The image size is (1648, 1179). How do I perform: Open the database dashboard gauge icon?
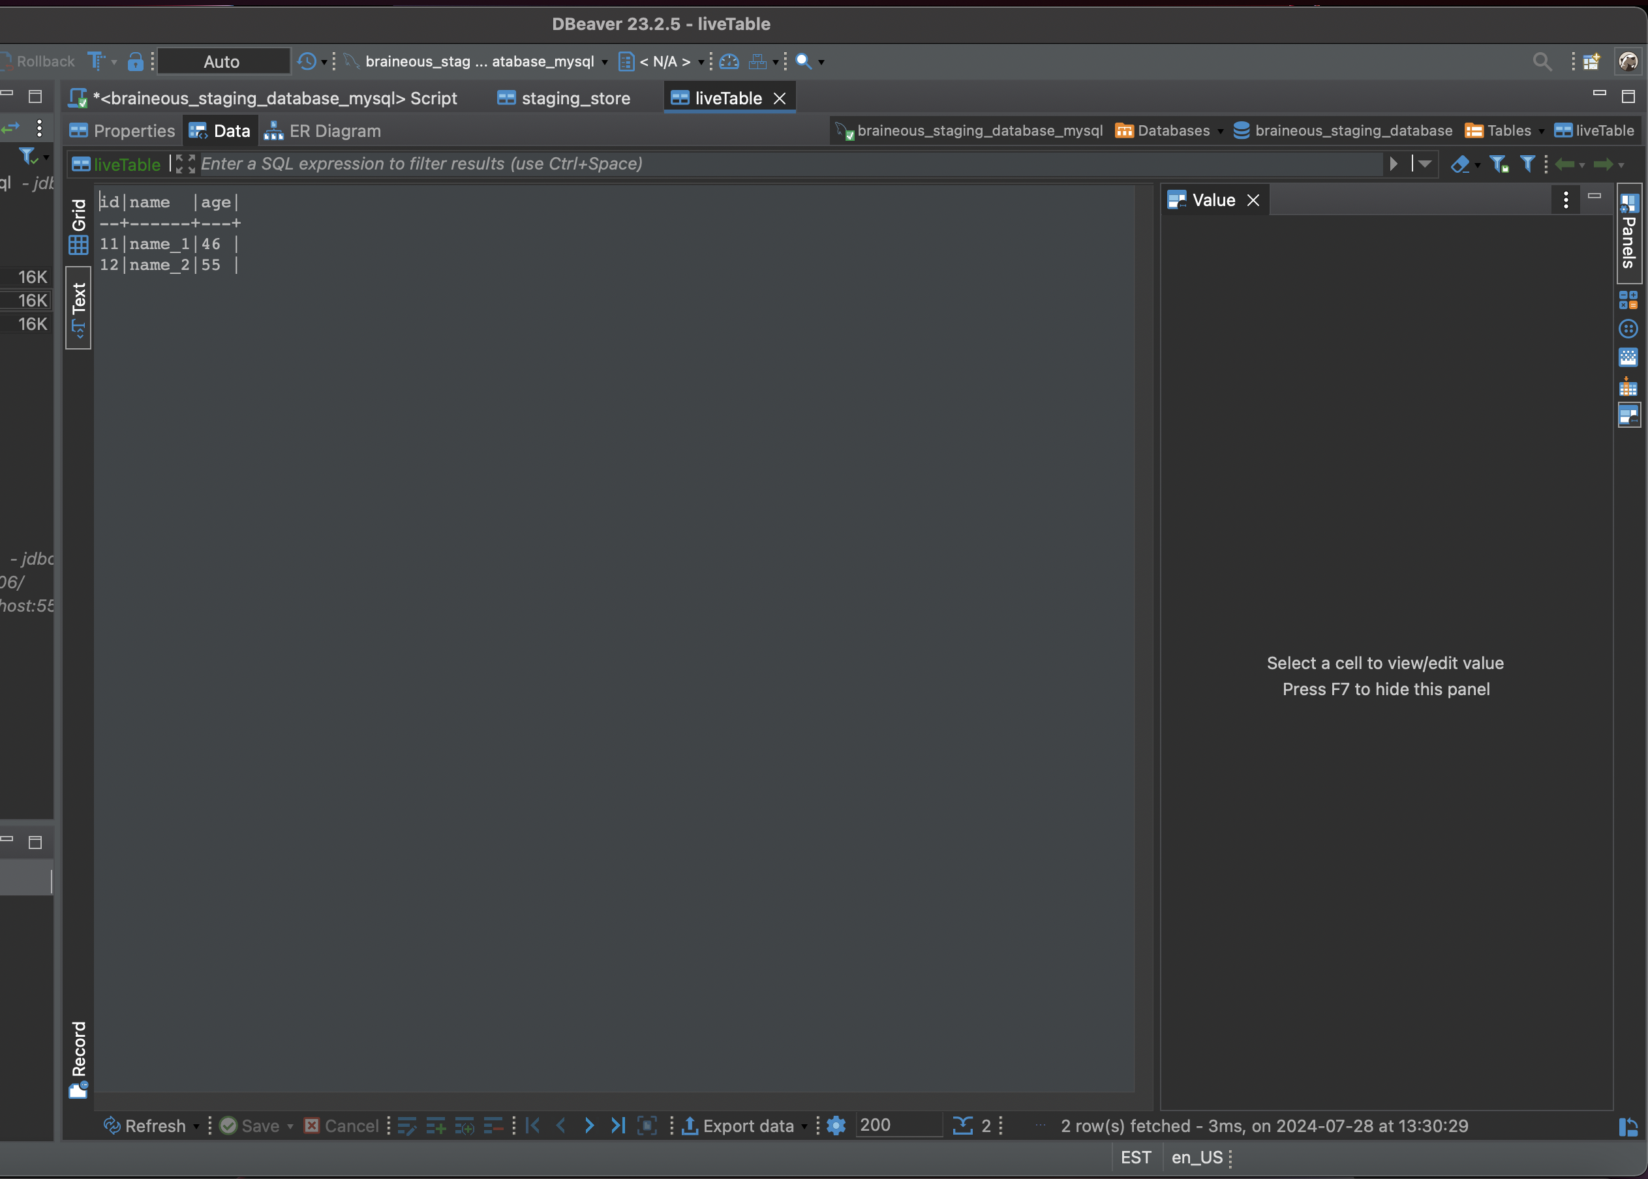pos(729,62)
